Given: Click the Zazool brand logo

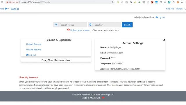Looking at the screenshot, I should pyautogui.click(x=15, y=9).
